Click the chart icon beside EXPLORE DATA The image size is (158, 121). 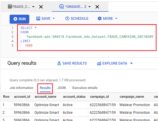click(x=99, y=64)
